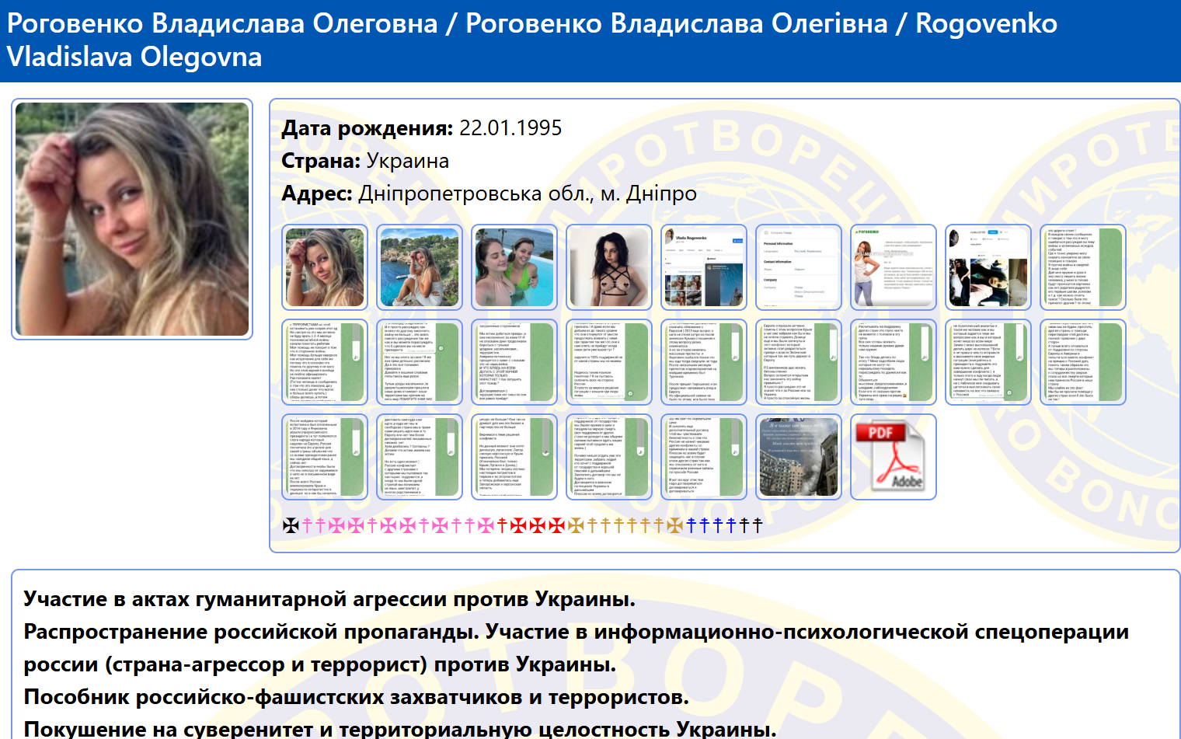Click the first gold iron cross icon
Image resolution: width=1181 pixels, height=739 pixels.
576,526
